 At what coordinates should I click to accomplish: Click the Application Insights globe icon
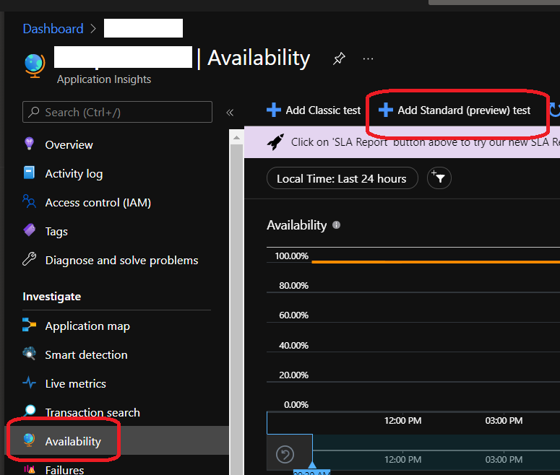tap(34, 64)
